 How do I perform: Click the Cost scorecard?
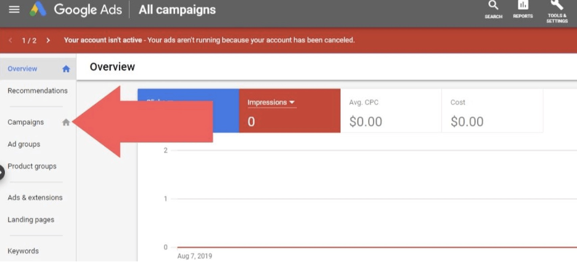click(x=492, y=111)
